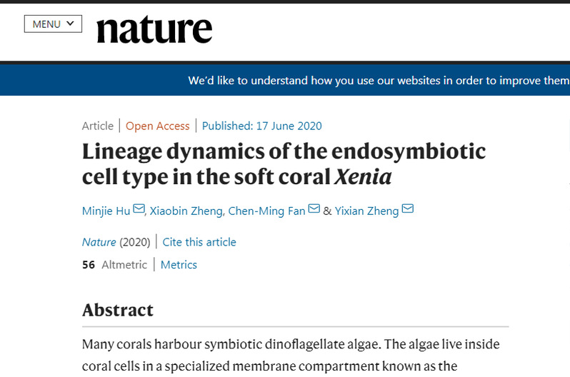Open the MENU dropdown
Screen dimensions: 570x377
tap(53, 24)
